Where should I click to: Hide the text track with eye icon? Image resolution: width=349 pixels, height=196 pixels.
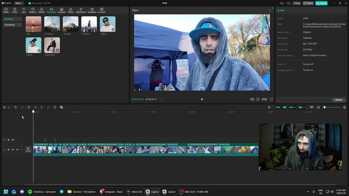tap(13, 140)
